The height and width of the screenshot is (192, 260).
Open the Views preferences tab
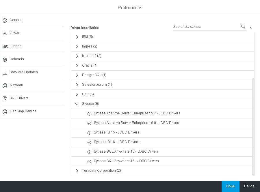pos(32,33)
